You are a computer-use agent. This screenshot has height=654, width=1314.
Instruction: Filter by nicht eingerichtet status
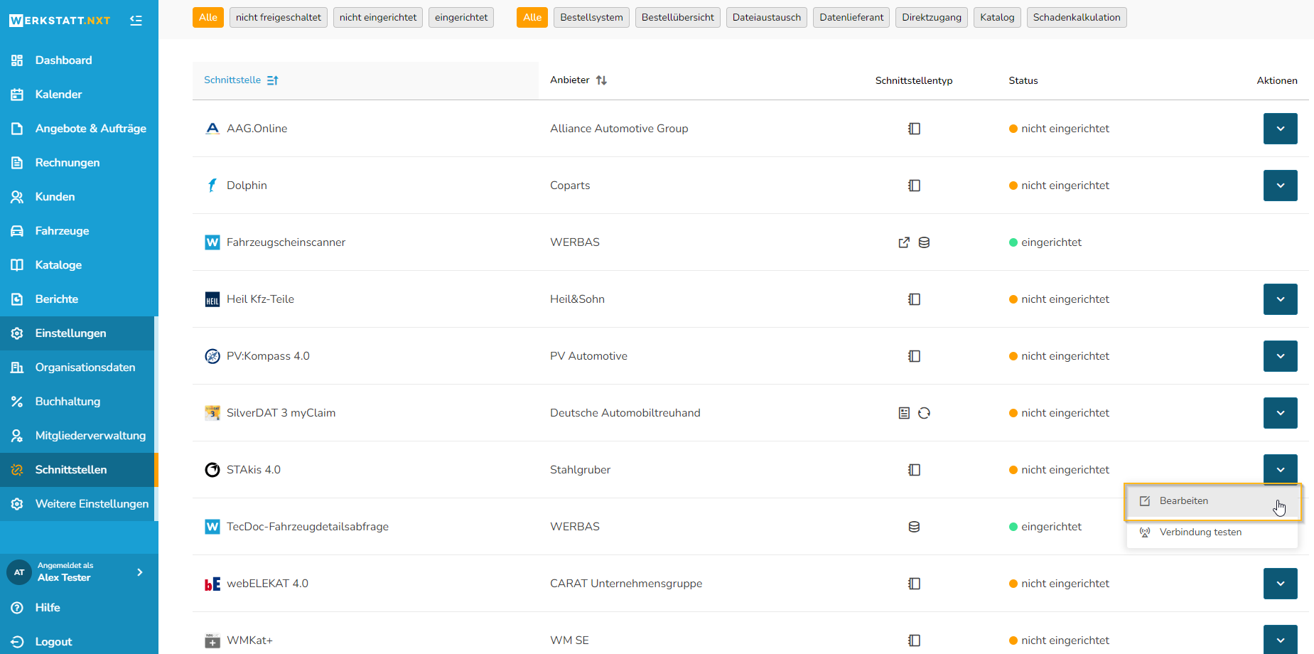378,18
